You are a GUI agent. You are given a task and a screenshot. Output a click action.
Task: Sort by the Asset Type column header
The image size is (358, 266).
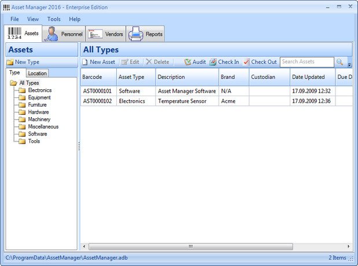(136, 77)
